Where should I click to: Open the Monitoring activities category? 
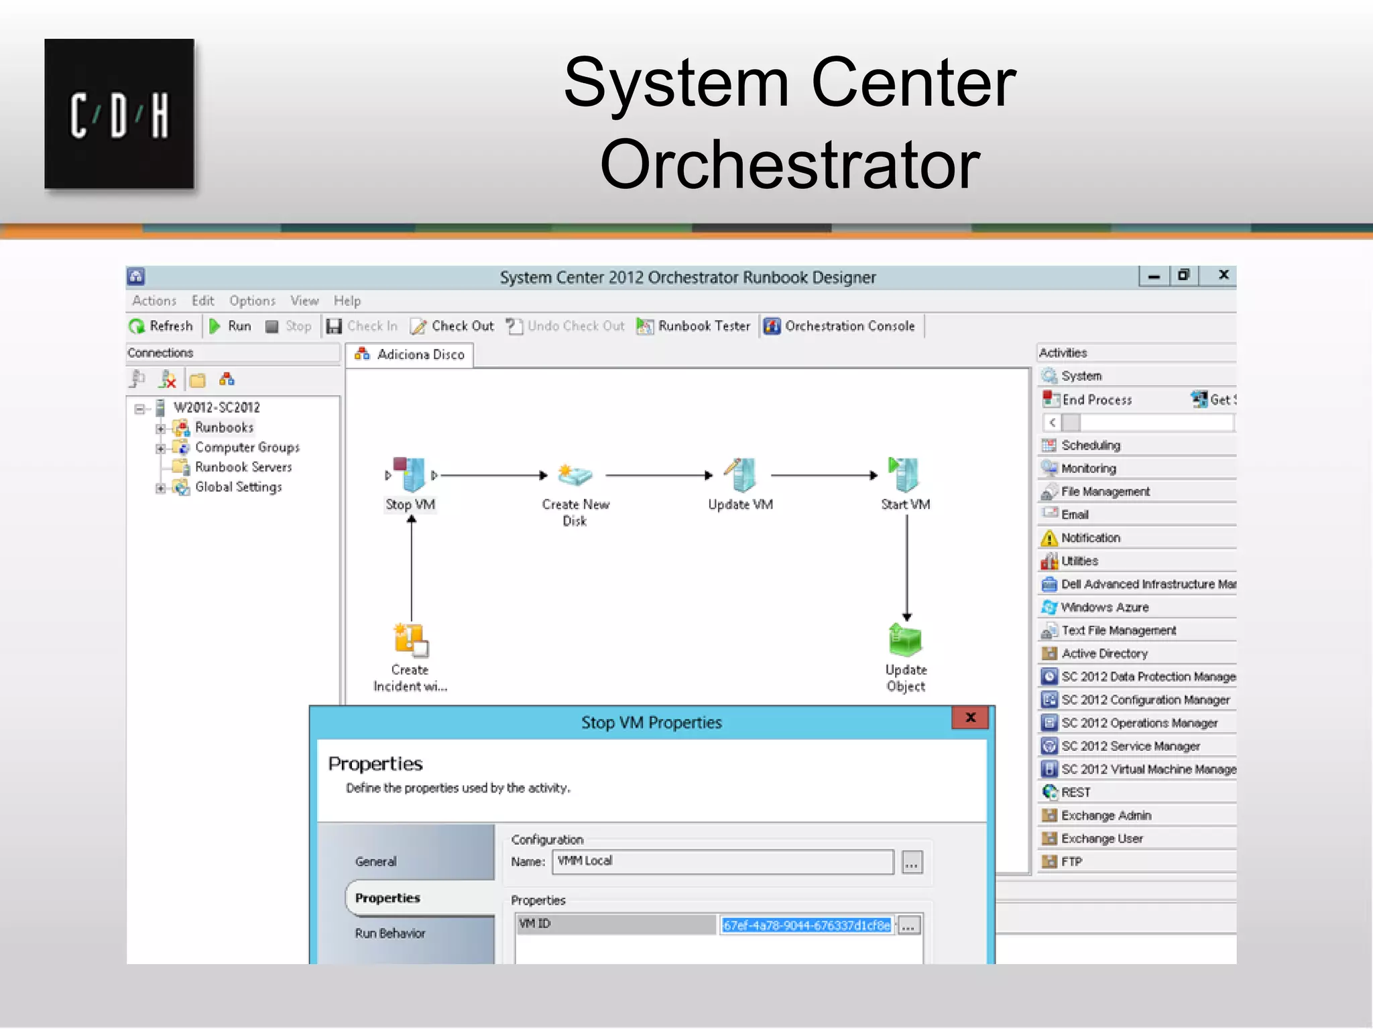coord(1137,468)
